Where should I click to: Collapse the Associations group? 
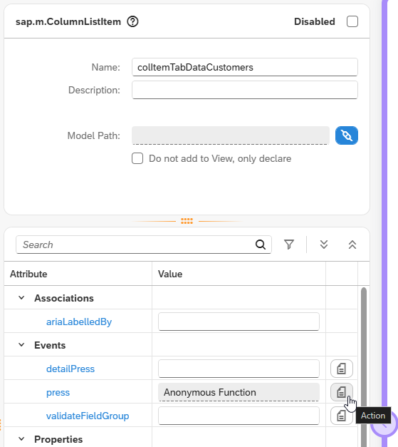[21, 298]
